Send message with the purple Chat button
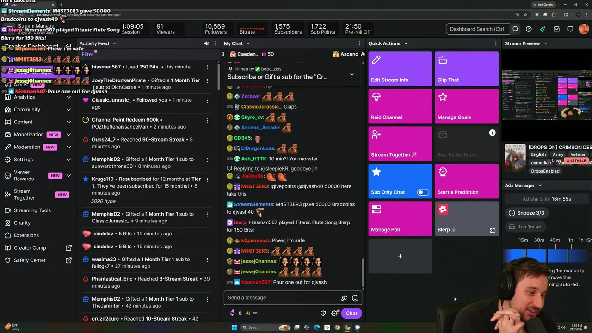This screenshot has height=333, width=592. pos(351,314)
